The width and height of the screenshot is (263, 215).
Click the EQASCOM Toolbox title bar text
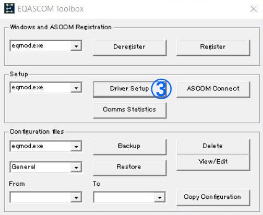(51, 9)
